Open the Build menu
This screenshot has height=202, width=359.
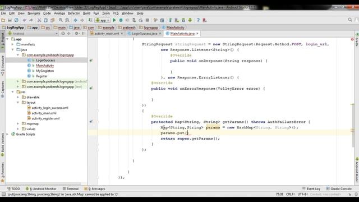click(x=86, y=13)
